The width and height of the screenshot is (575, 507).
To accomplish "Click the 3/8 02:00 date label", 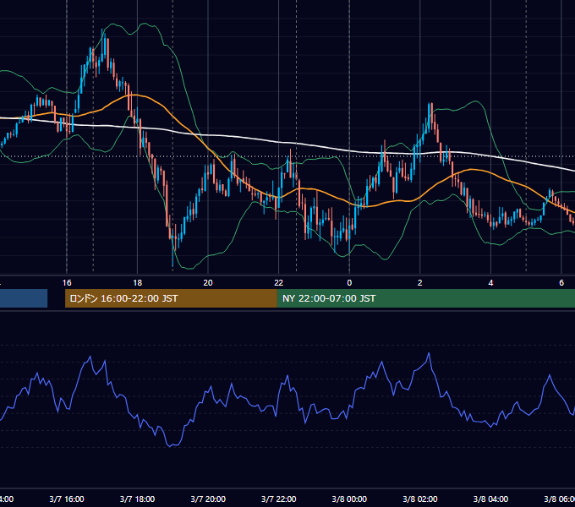I will point(420,499).
